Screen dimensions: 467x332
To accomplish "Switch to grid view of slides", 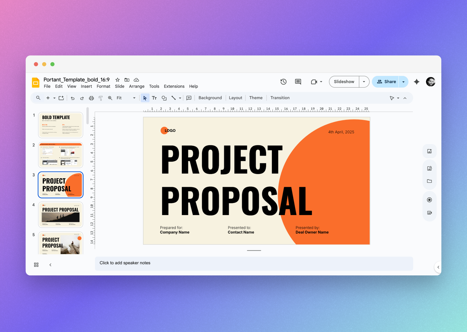I will click(36, 265).
